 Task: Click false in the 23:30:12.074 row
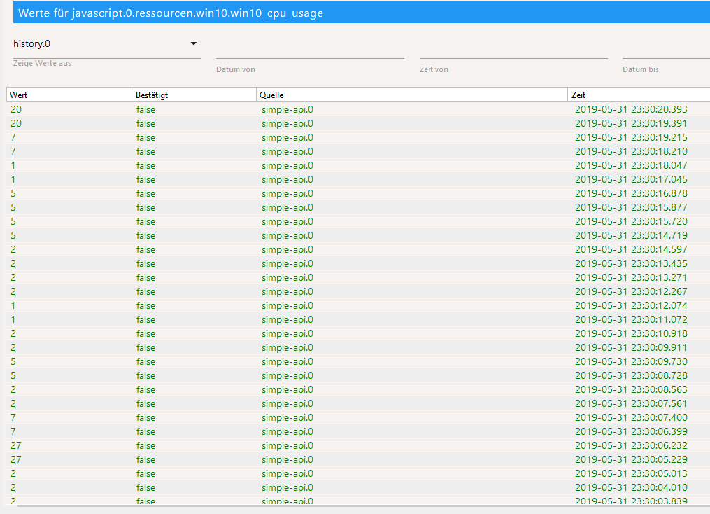coord(145,305)
